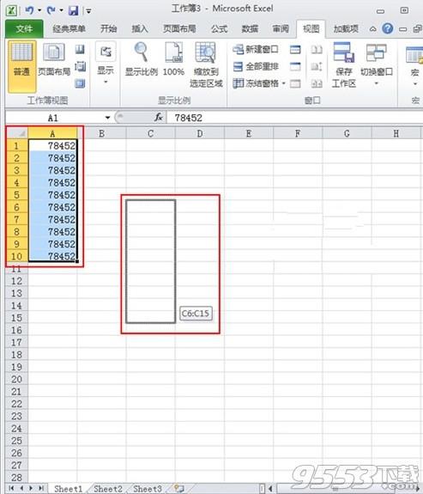423x494 pixels.
Task: Open the Zoom (显示比例) dialog
Action: coord(142,60)
